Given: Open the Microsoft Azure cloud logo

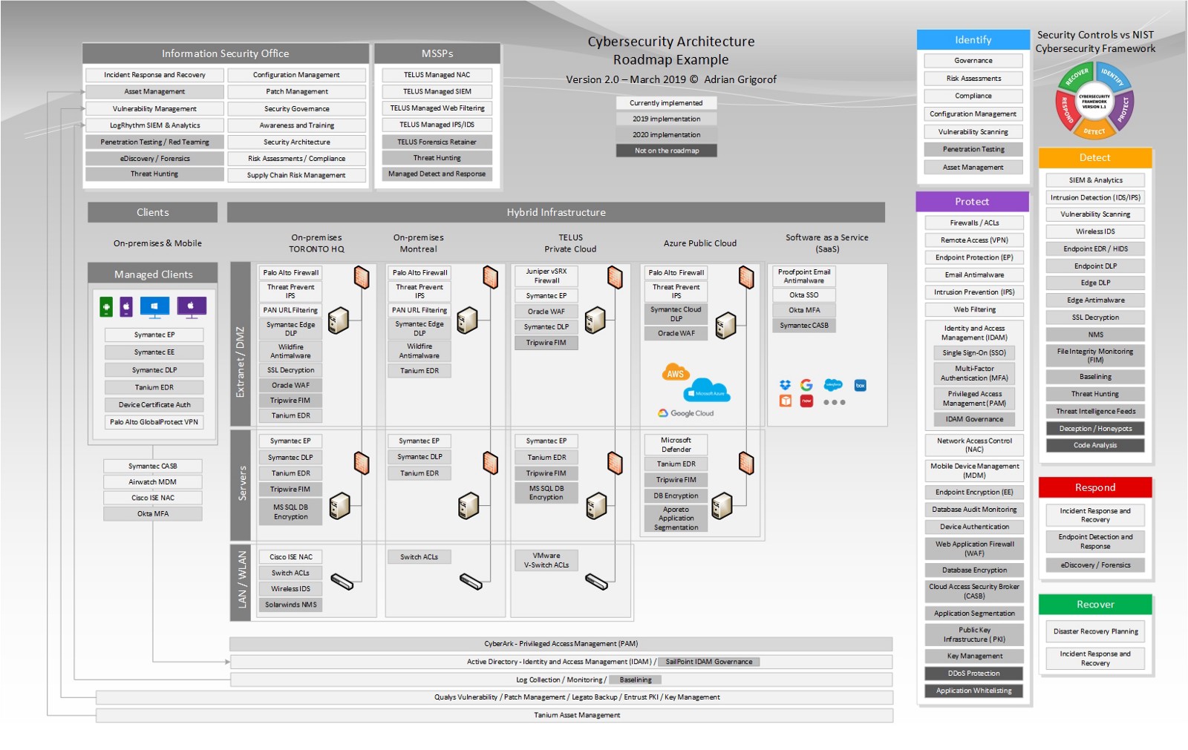Looking at the screenshot, I should pyautogui.click(x=707, y=391).
